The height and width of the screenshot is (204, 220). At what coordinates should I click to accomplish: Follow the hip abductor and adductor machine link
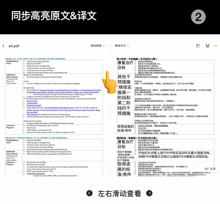[41, 92]
